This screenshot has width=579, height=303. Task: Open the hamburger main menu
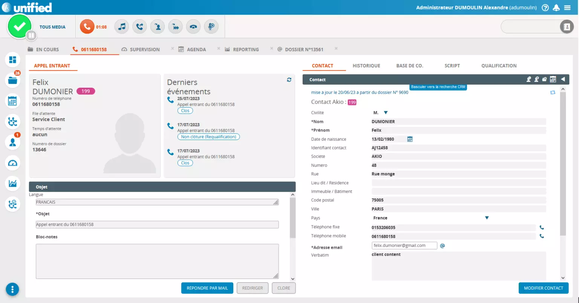[567, 8]
